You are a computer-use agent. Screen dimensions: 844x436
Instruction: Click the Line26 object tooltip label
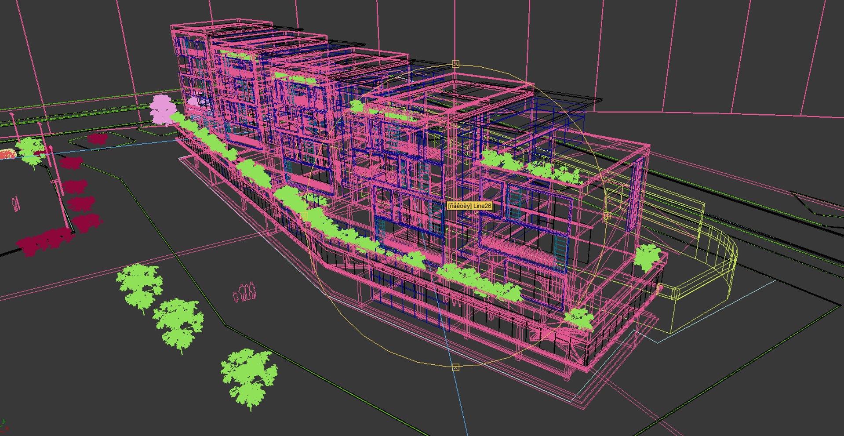pos(469,206)
